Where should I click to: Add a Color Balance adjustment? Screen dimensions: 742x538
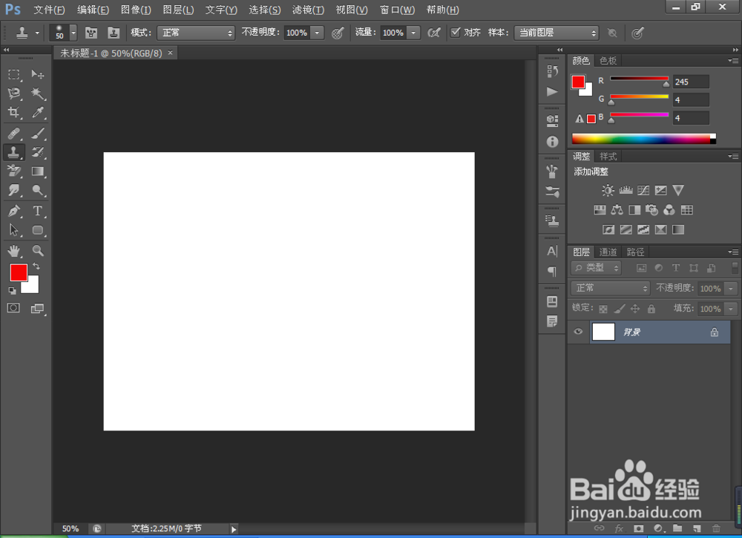pyautogui.click(x=617, y=210)
